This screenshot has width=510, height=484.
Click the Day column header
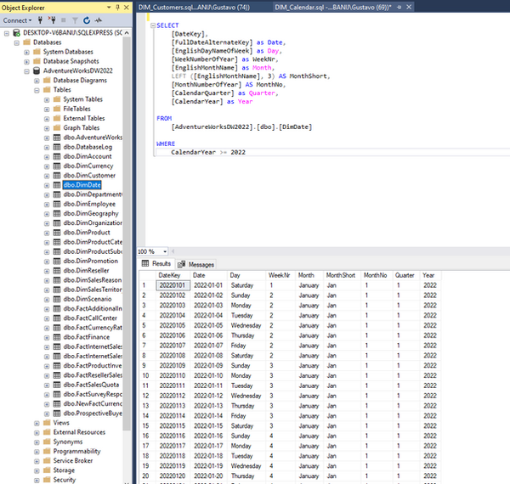(x=246, y=275)
